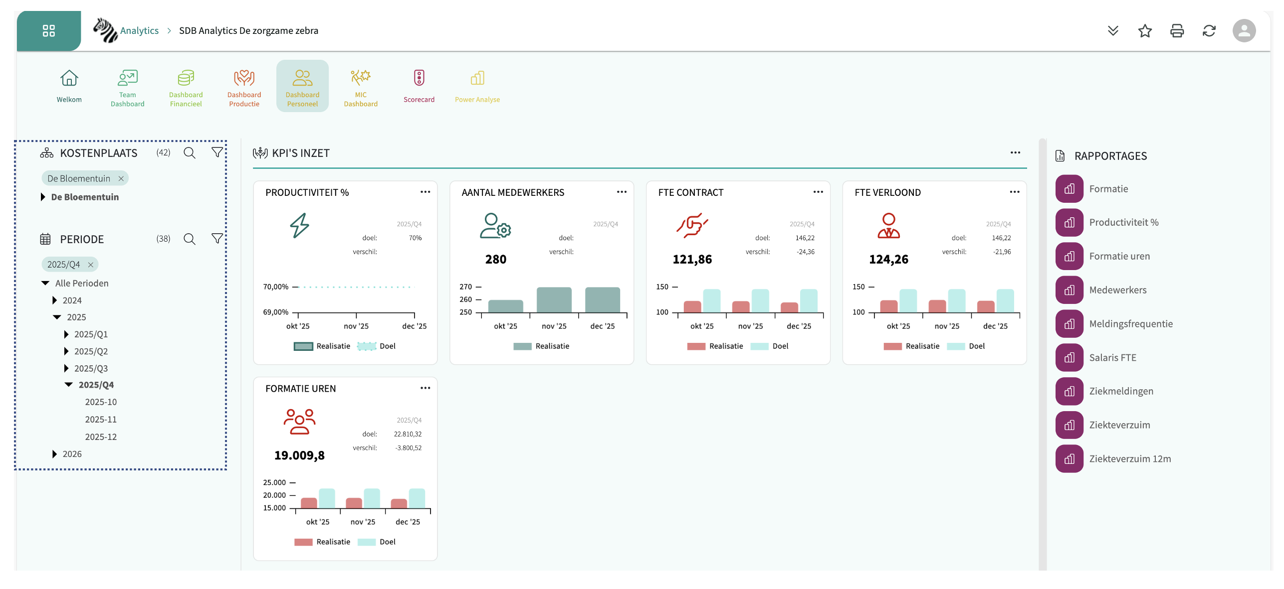Open the Meldingsfrequentie report

click(1130, 324)
